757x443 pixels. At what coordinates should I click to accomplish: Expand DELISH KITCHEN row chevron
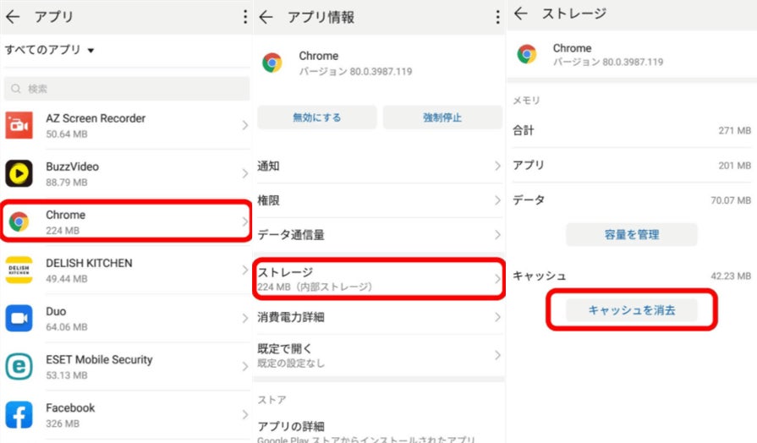point(244,271)
